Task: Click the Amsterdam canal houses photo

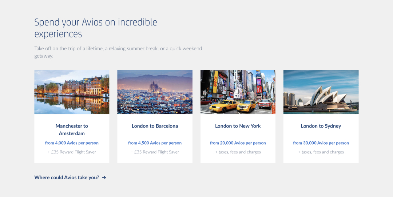Action: [72, 92]
